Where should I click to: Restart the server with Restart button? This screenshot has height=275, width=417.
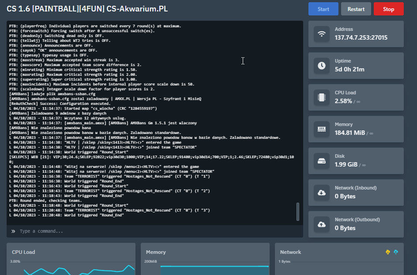(356, 9)
